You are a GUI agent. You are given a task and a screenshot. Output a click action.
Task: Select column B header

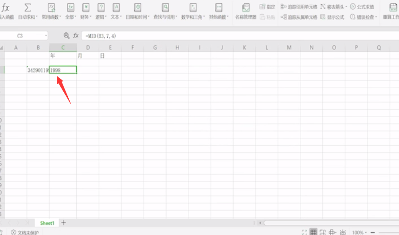[x=38, y=47]
